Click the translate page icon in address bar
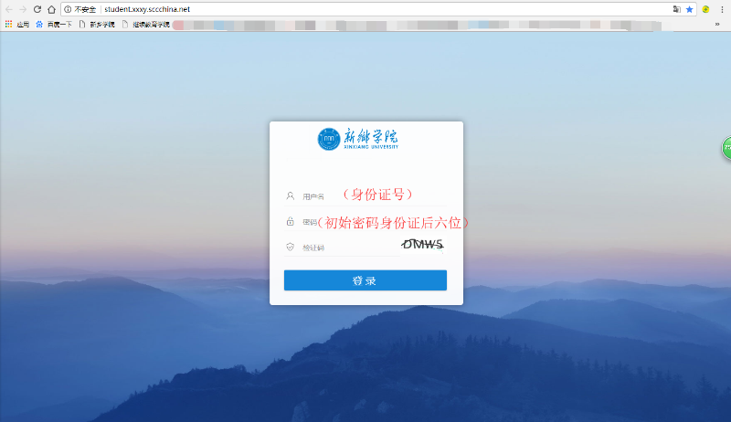Image resolution: width=731 pixels, height=422 pixels. coord(676,9)
